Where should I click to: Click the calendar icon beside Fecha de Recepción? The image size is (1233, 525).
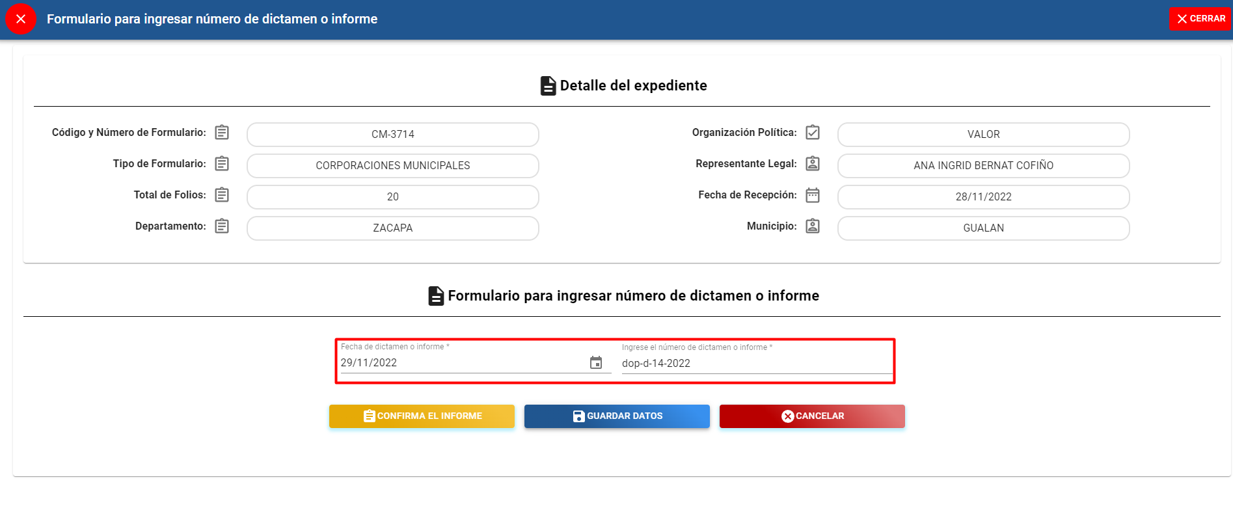pos(813,195)
